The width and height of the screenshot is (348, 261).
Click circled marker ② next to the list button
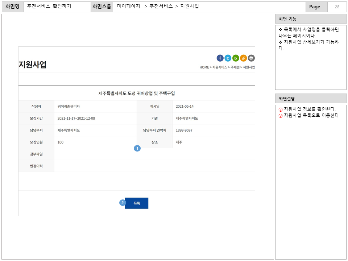point(123,203)
